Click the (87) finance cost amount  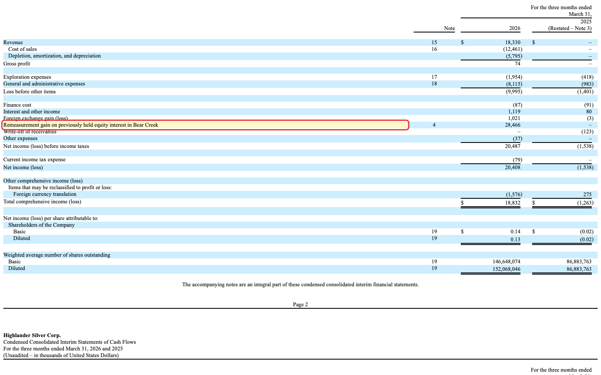pyautogui.click(x=518, y=105)
